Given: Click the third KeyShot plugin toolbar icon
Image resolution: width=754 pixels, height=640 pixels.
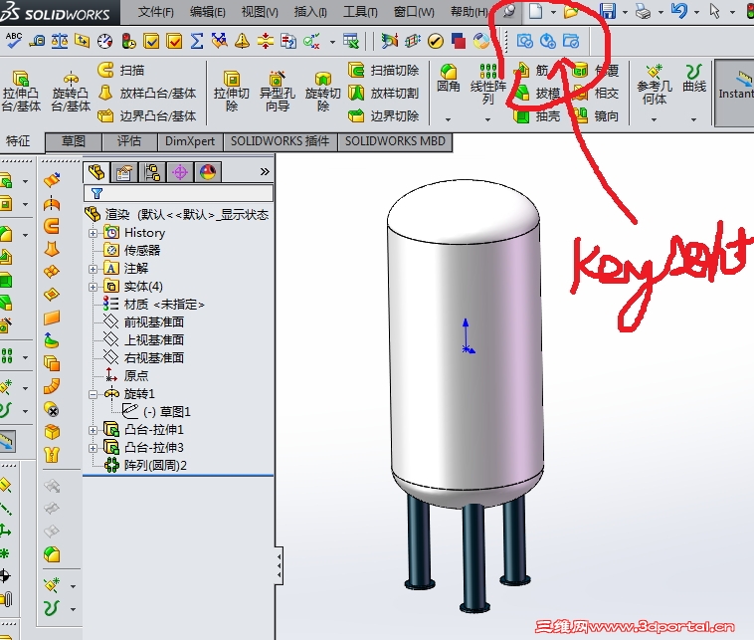Looking at the screenshot, I should [571, 42].
